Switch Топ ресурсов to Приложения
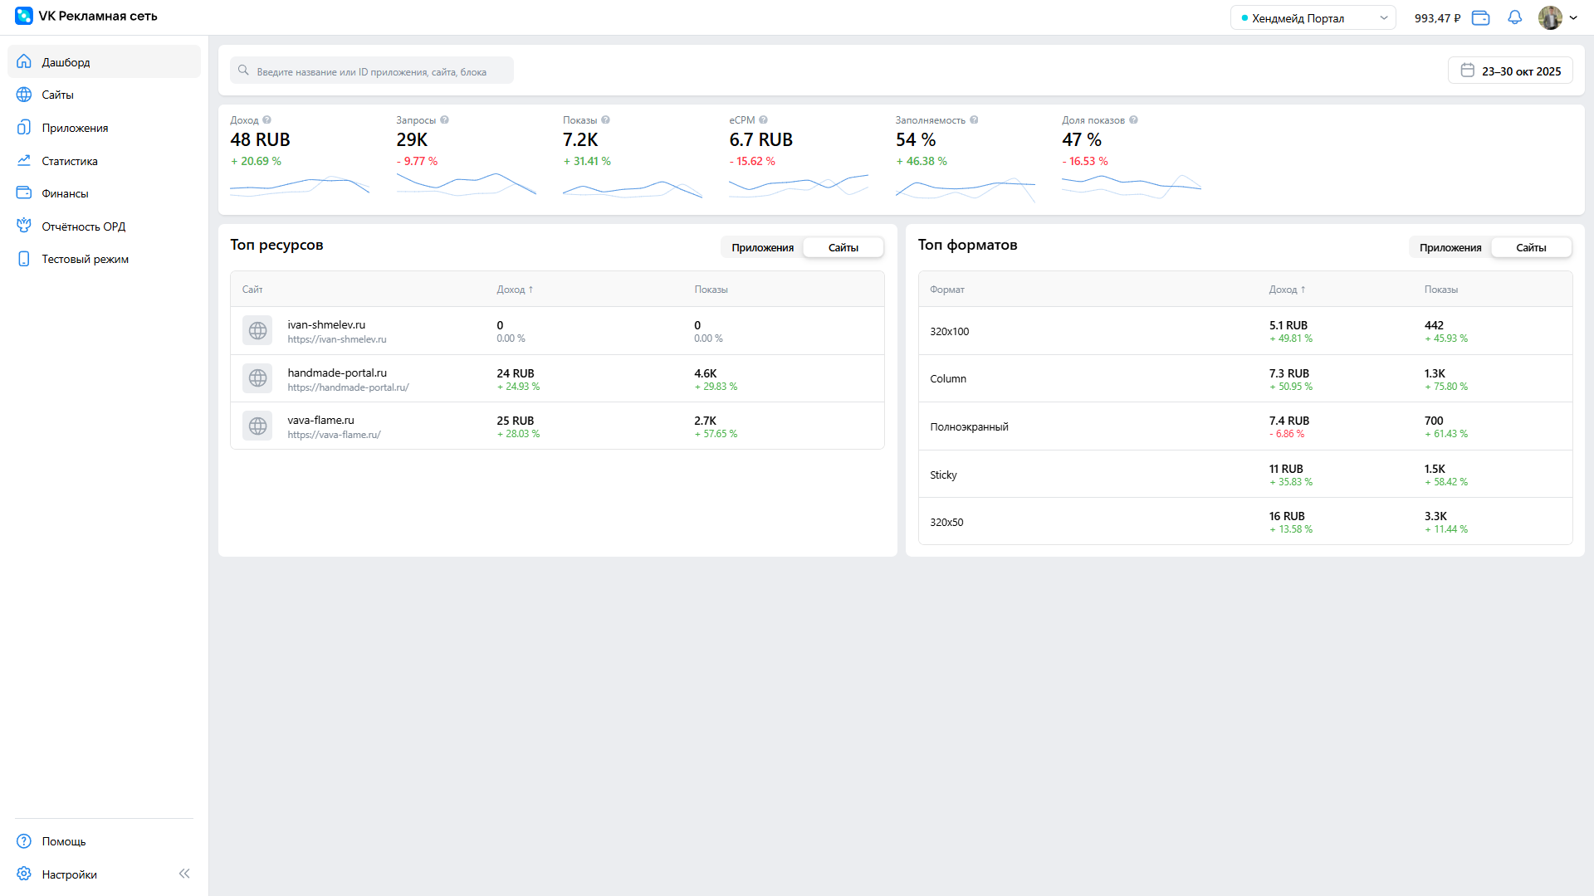This screenshot has width=1594, height=896. pos(762,247)
